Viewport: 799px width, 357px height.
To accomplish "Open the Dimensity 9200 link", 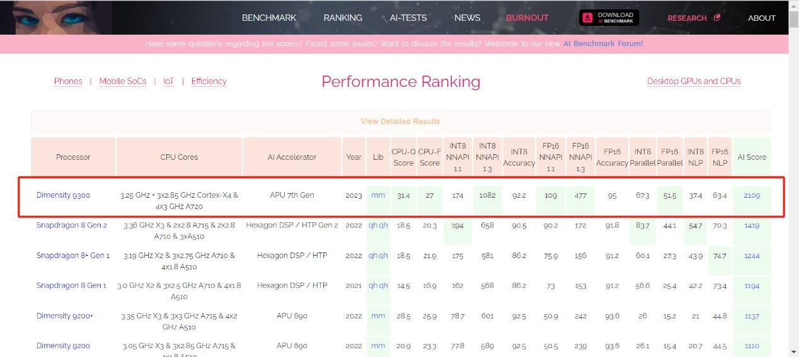I will click(63, 346).
